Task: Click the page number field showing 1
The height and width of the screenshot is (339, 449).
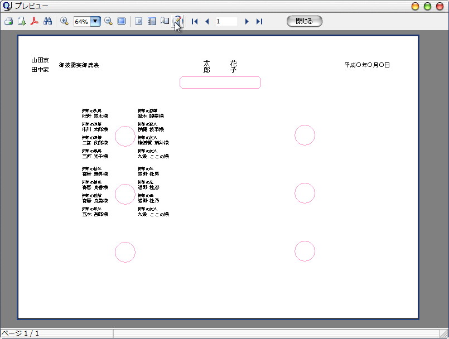Action: 226,22
